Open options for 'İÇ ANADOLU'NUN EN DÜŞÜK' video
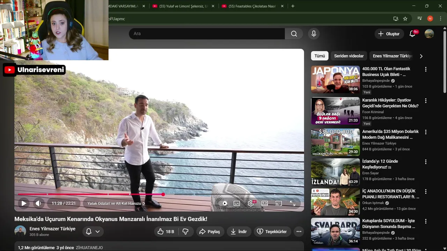447x251 pixels. pos(425,192)
